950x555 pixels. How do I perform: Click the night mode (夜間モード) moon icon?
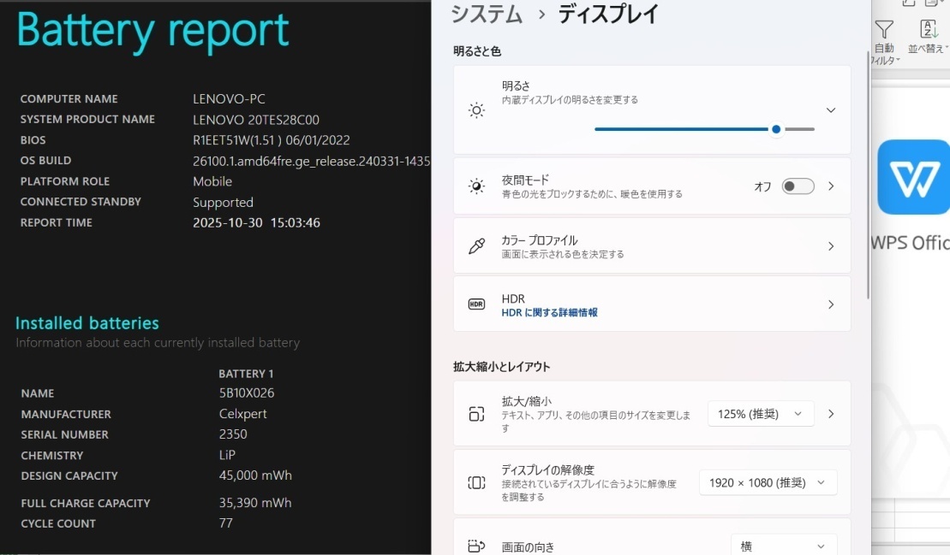[x=477, y=186]
